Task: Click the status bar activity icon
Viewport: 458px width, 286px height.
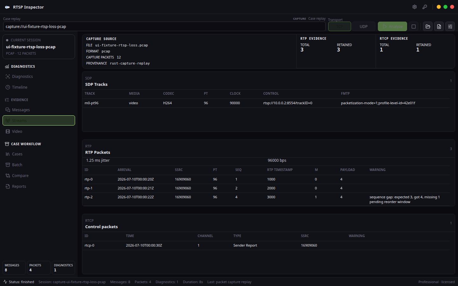Action: point(5,282)
